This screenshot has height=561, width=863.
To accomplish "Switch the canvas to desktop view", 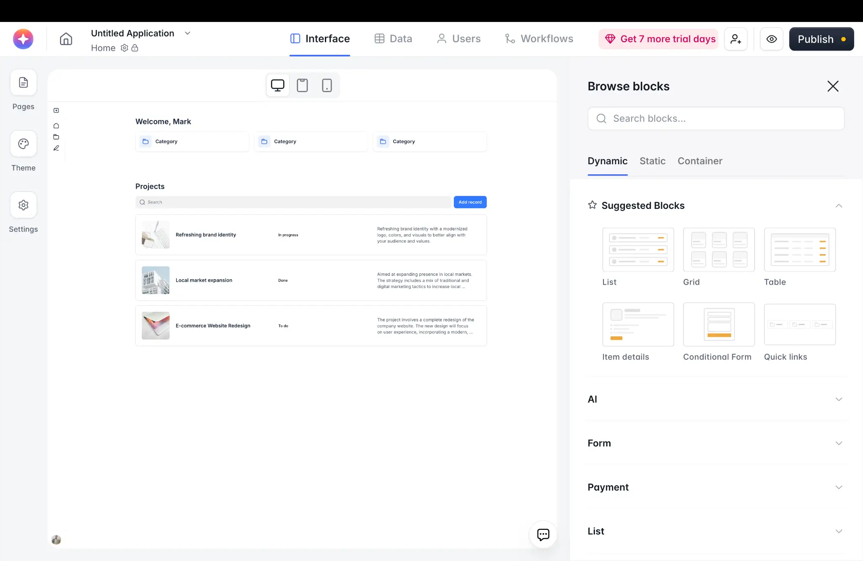I will click(x=277, y=85).
